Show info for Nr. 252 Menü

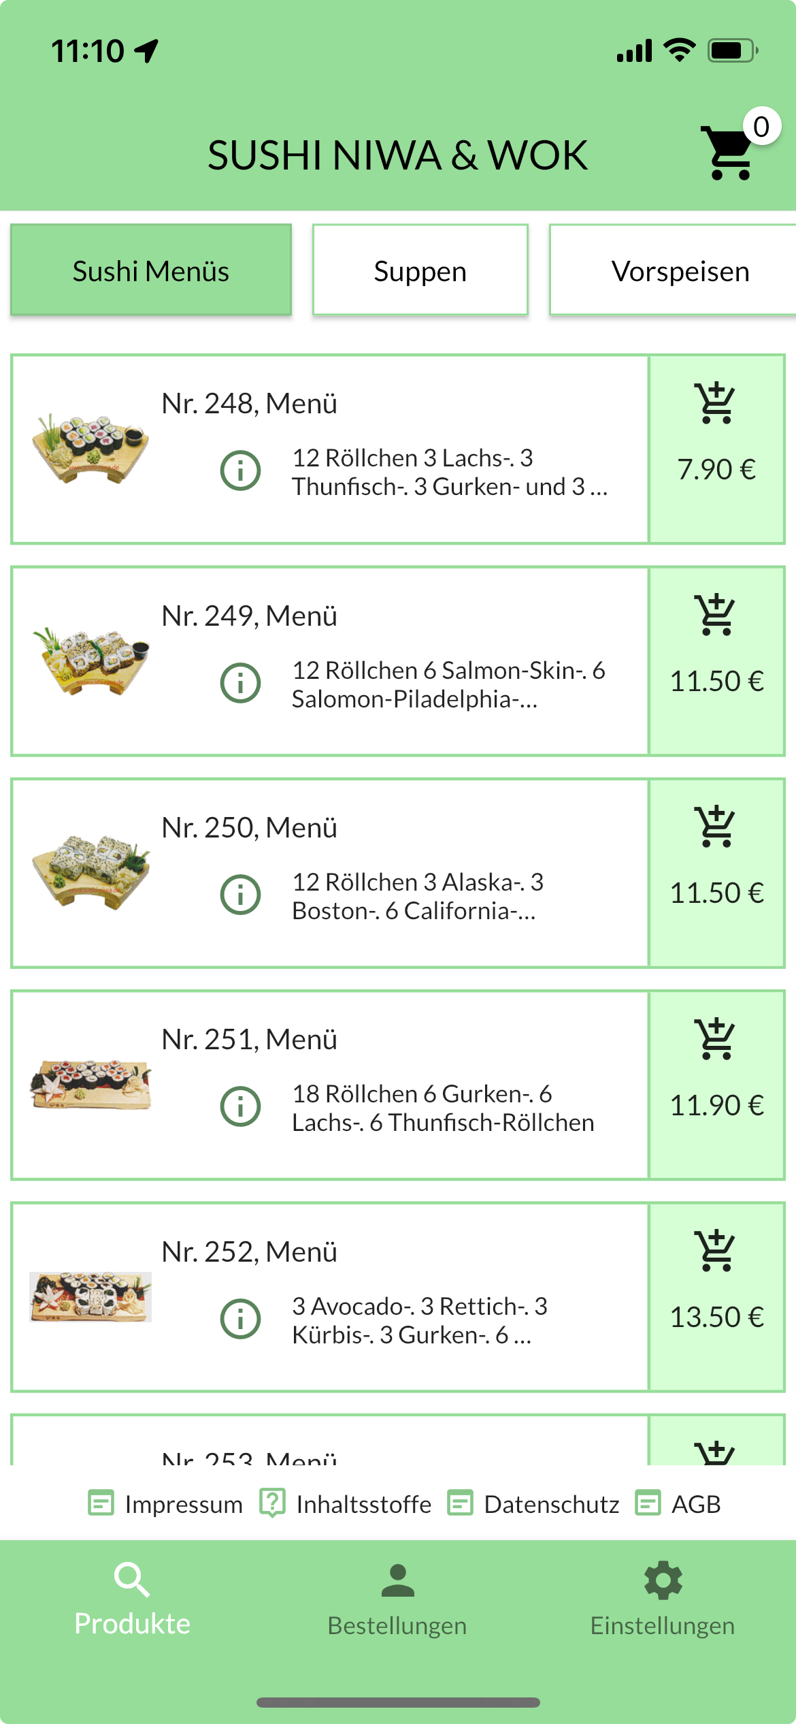point(240,1319)
